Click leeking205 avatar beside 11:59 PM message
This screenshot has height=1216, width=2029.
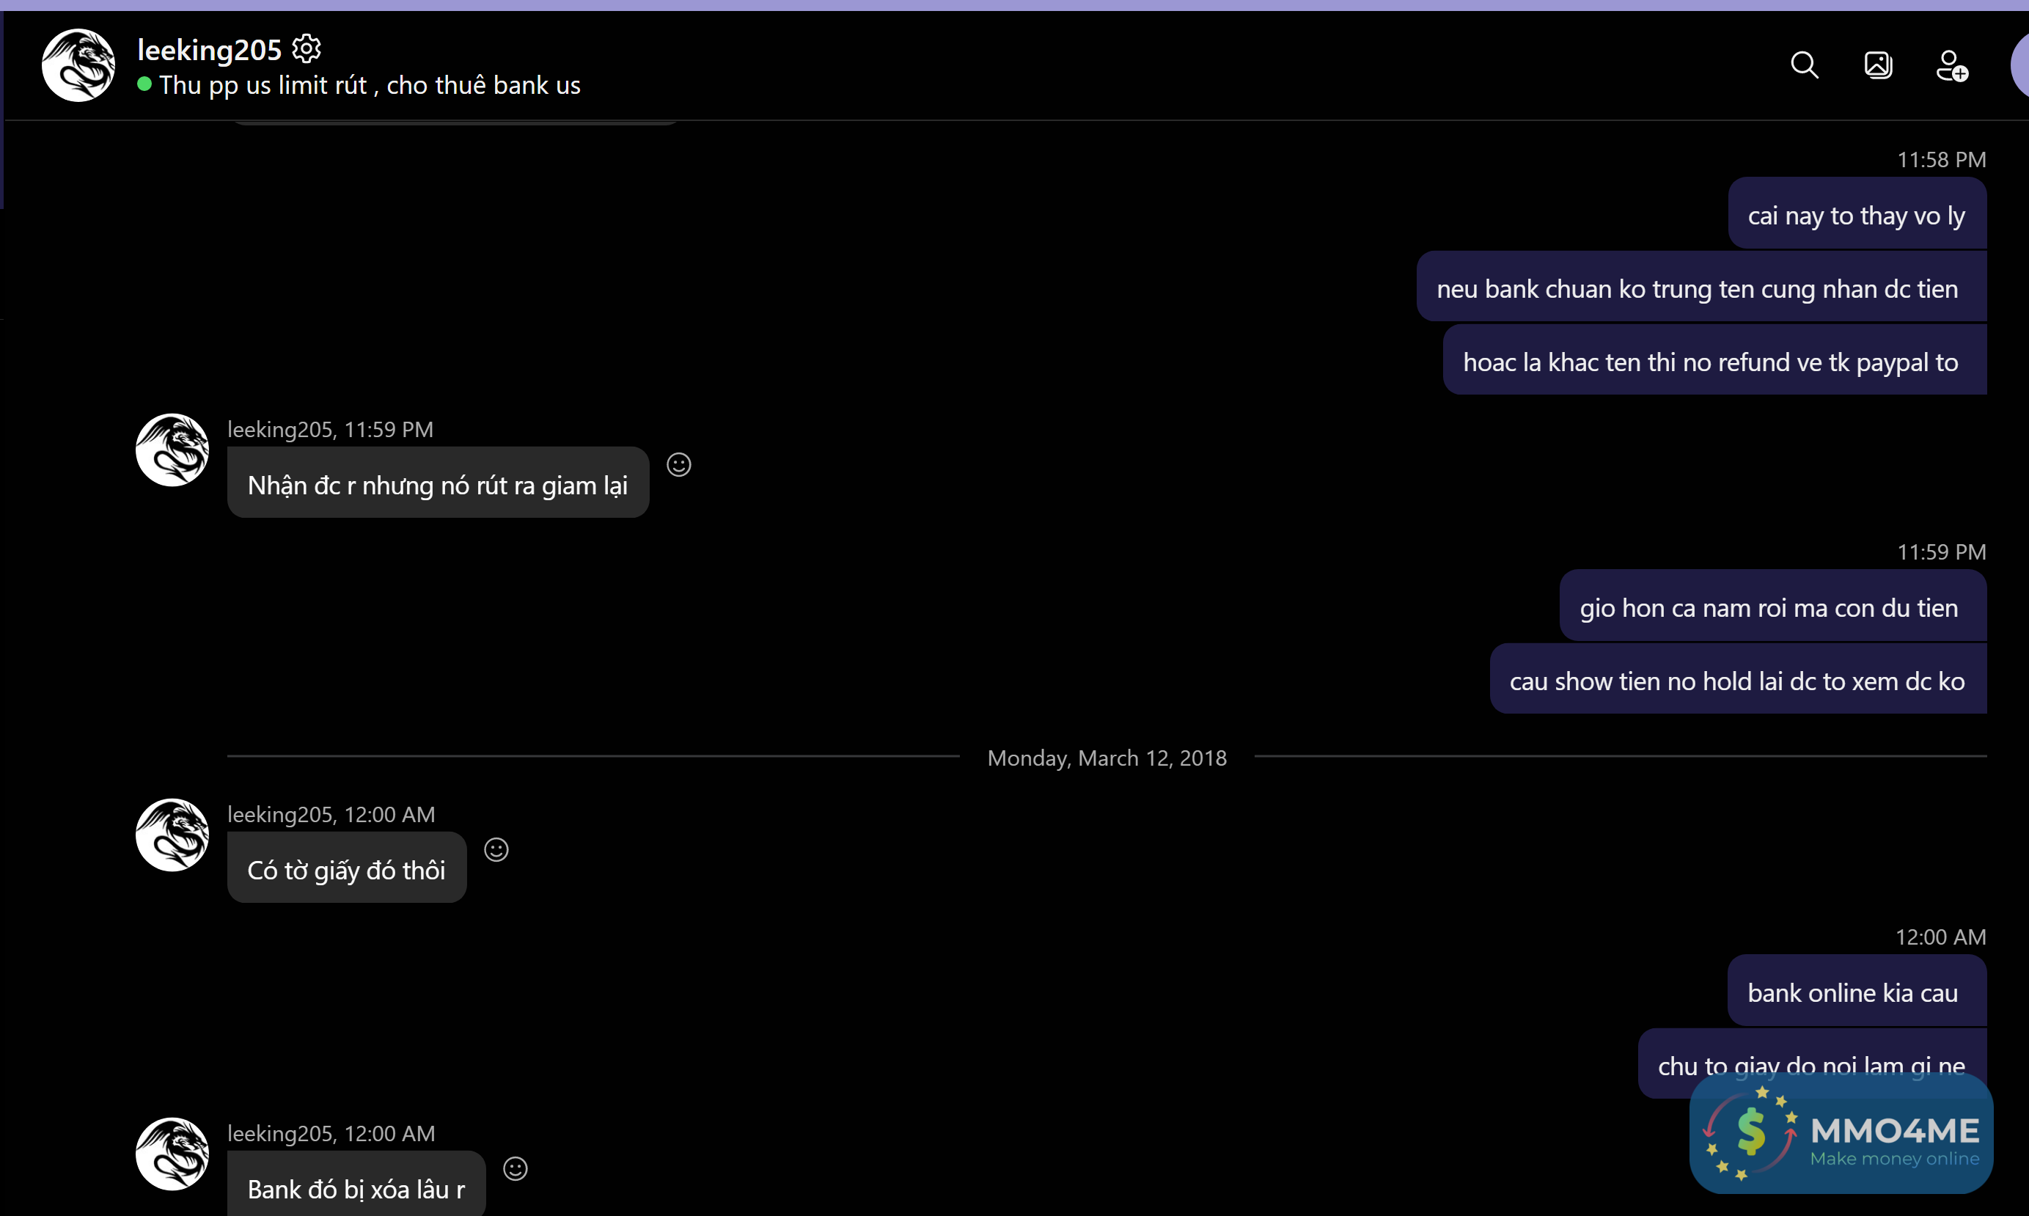(172, 450)
